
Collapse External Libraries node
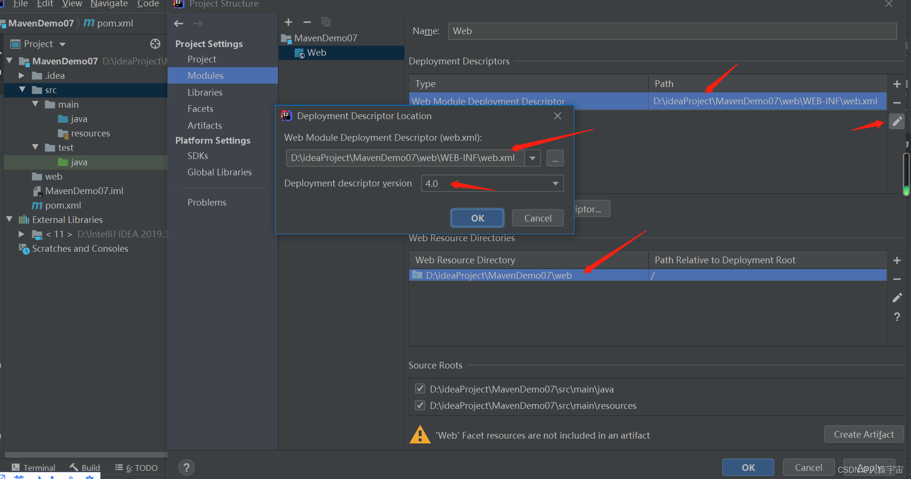tap(9, 220)
